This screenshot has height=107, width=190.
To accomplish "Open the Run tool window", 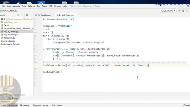I will pos(13,106).
